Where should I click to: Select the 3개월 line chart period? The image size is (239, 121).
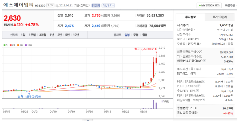click(42, 35)
